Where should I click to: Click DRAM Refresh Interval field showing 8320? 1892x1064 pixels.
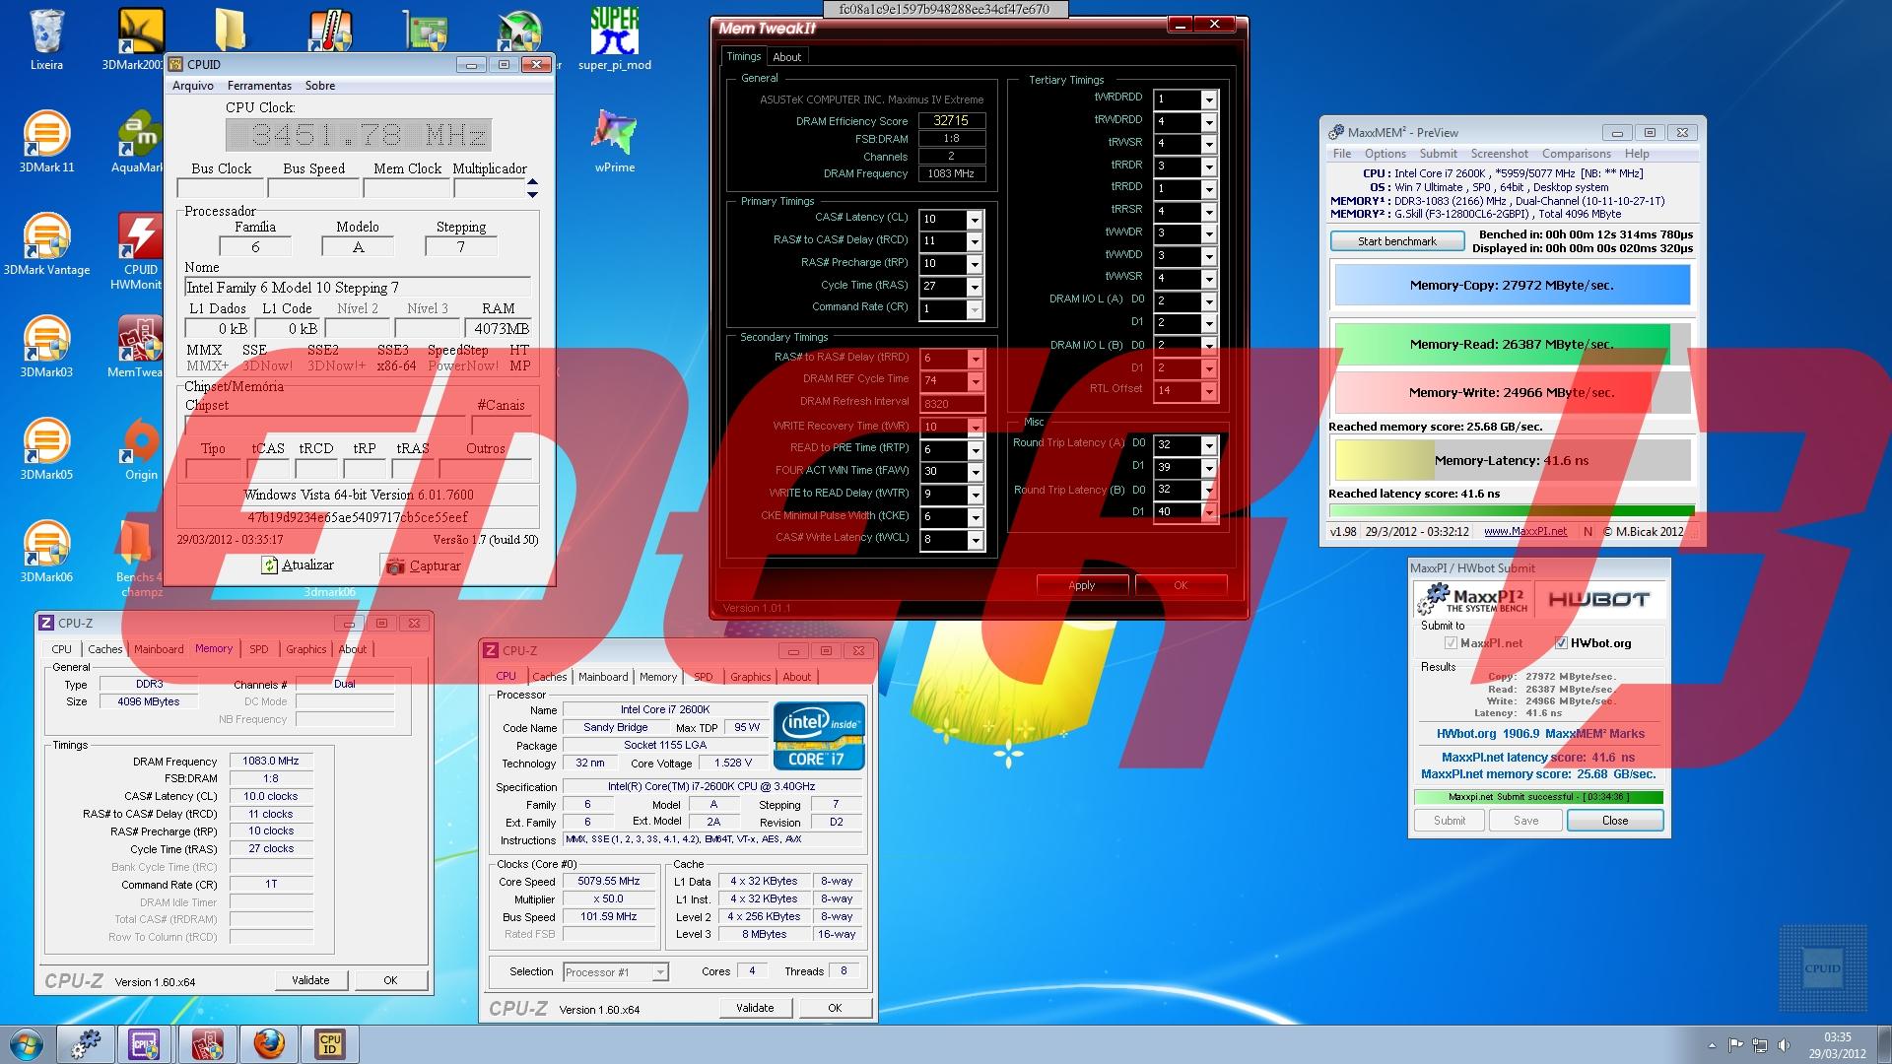[952, 404]
